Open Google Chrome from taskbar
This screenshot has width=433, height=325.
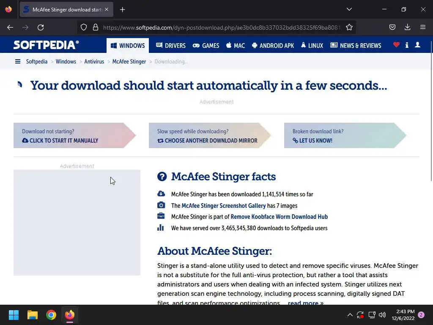51,315
